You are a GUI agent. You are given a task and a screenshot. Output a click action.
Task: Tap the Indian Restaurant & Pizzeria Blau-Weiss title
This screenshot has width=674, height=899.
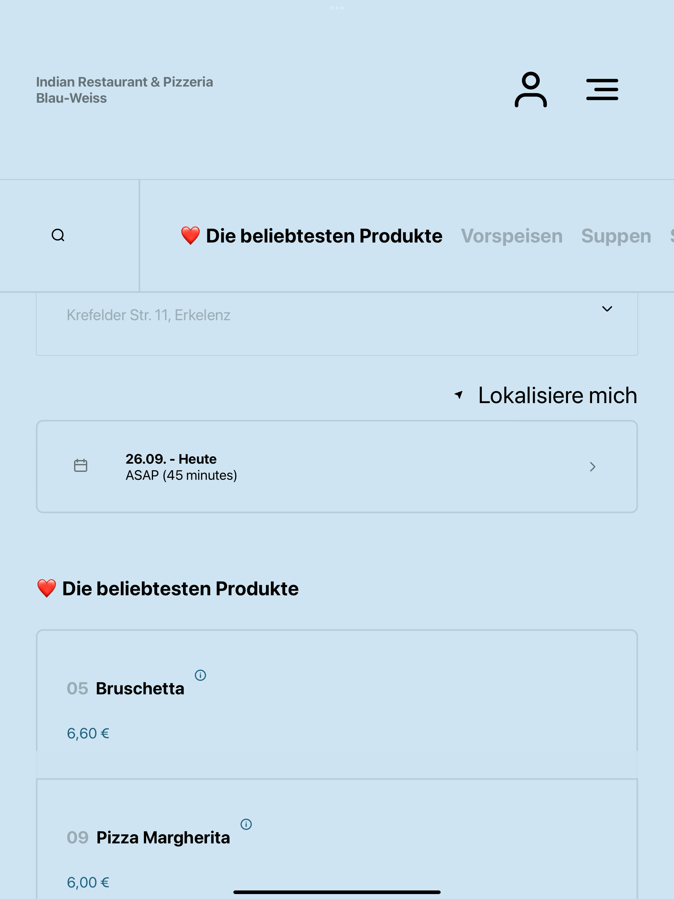(x=124, y=90)
